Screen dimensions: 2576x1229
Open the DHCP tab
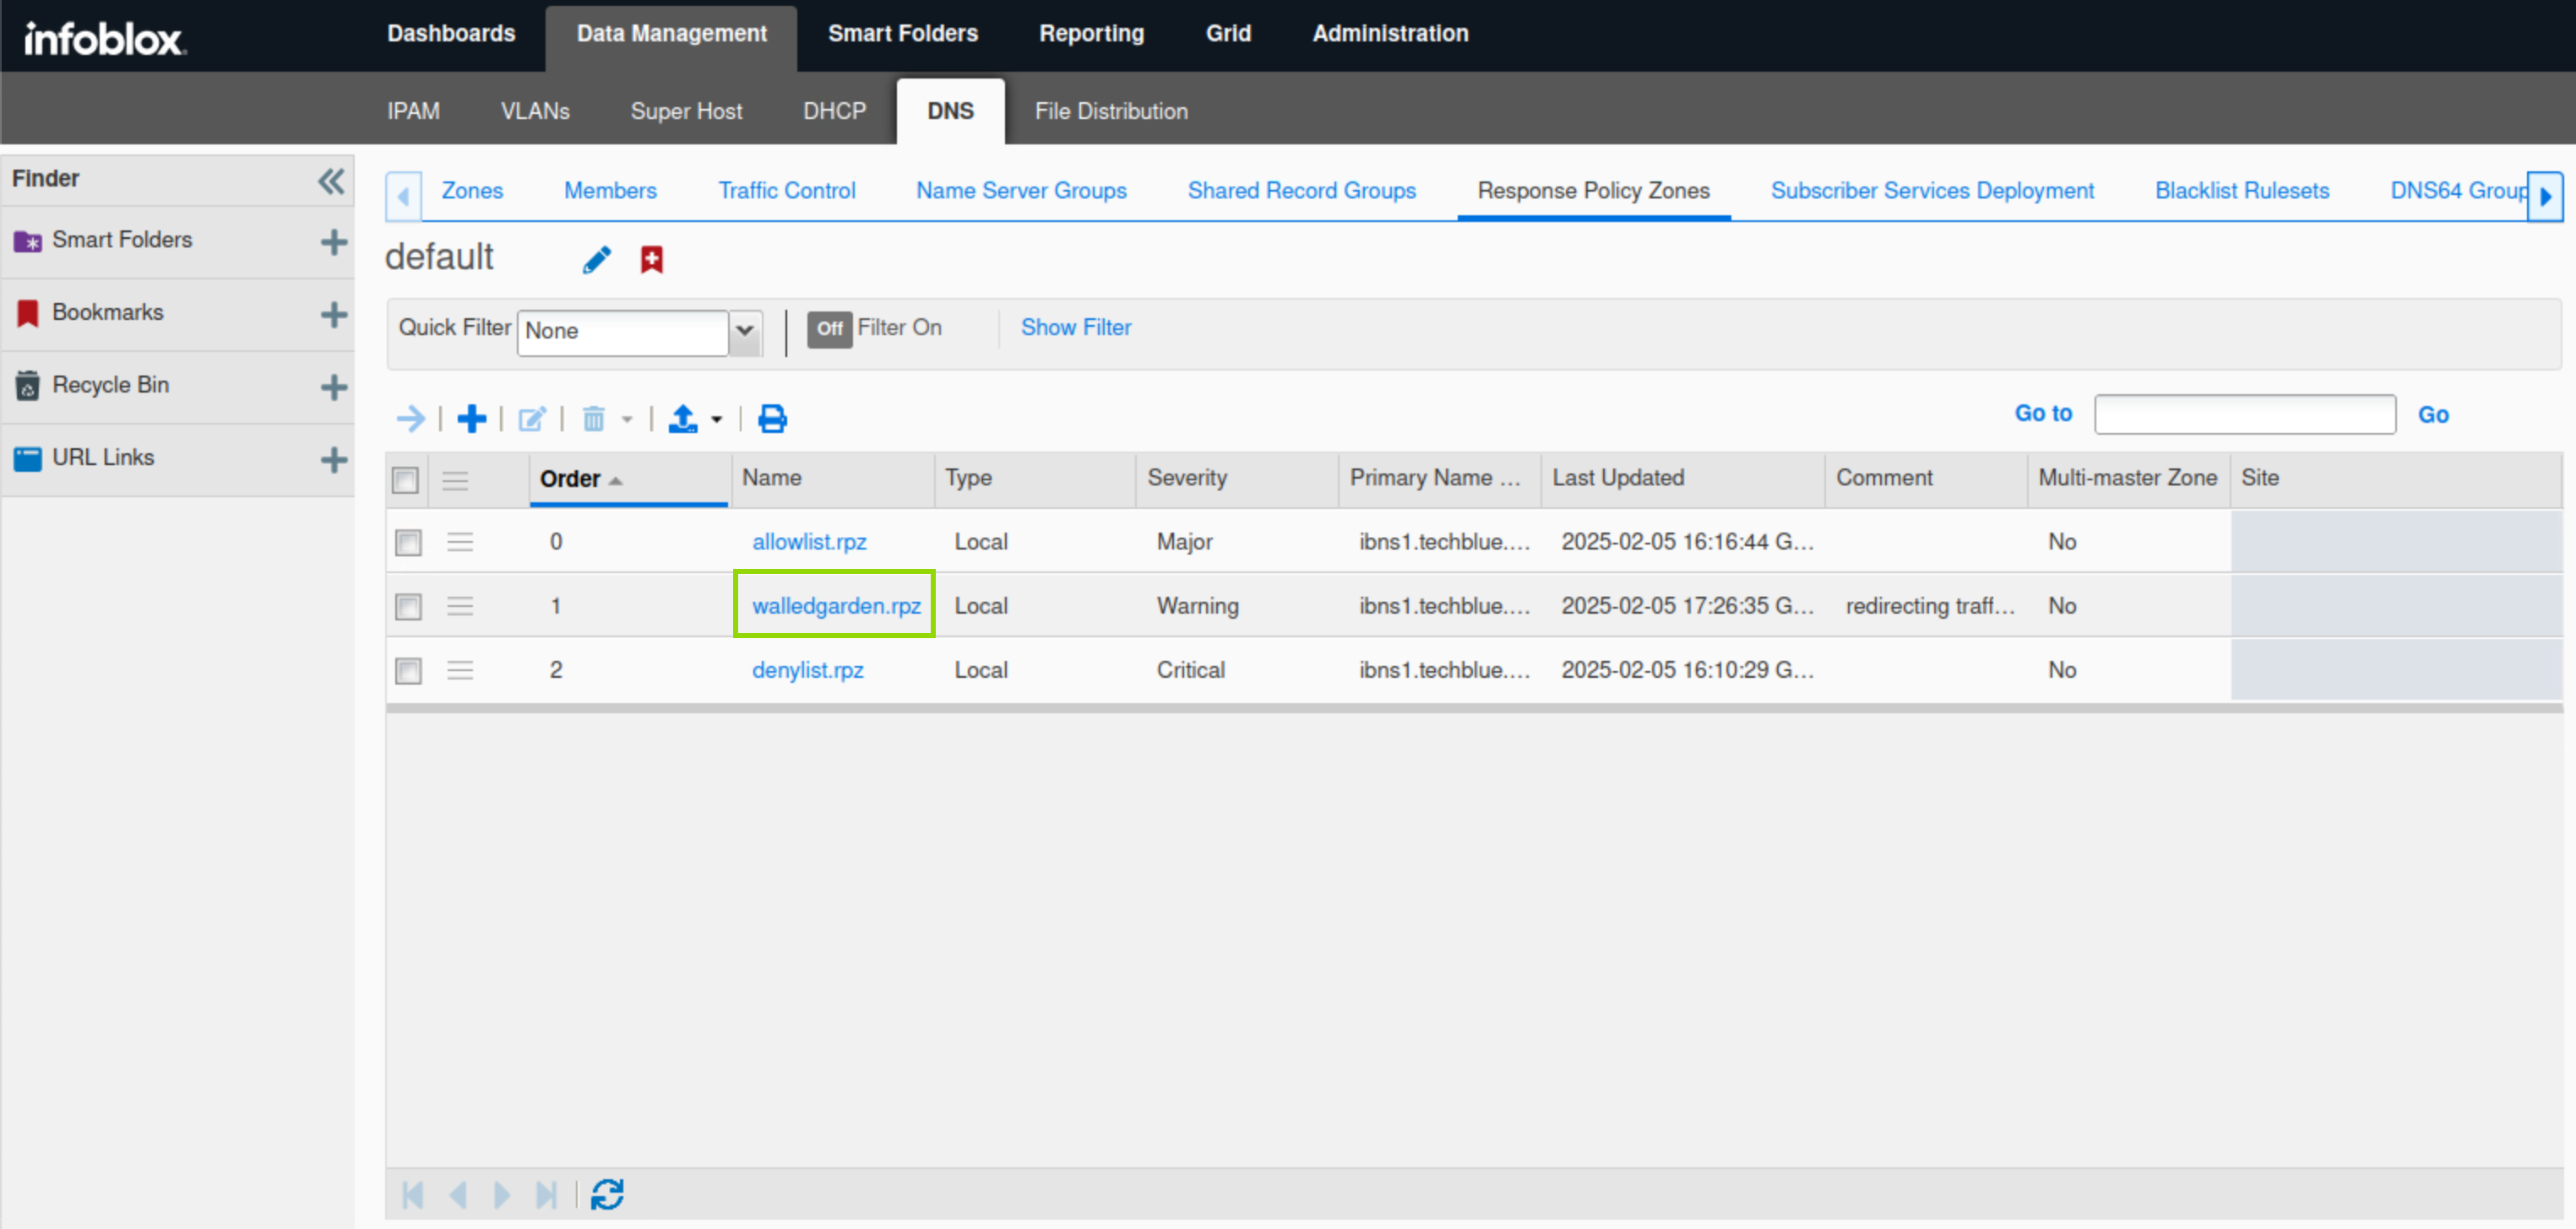[x=834, y=111]
